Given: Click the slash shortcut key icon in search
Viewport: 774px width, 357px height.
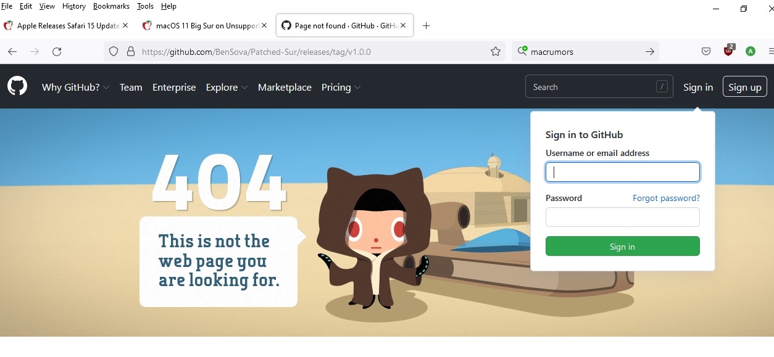Looking at the screenshot, I should 662,87.
